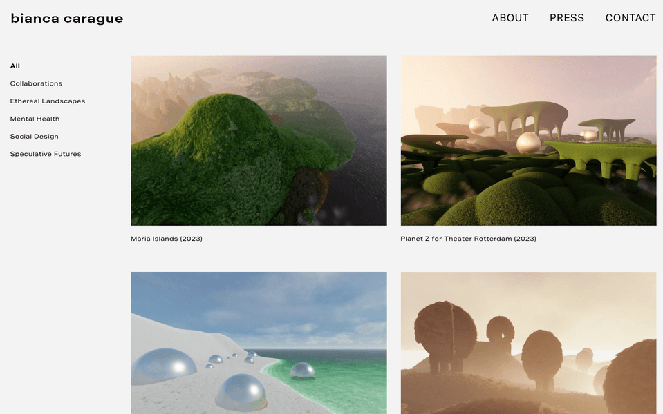Viewport: 663px width, 414px height.
Task: Open the ABOUT page
Action: click(510, 18)
